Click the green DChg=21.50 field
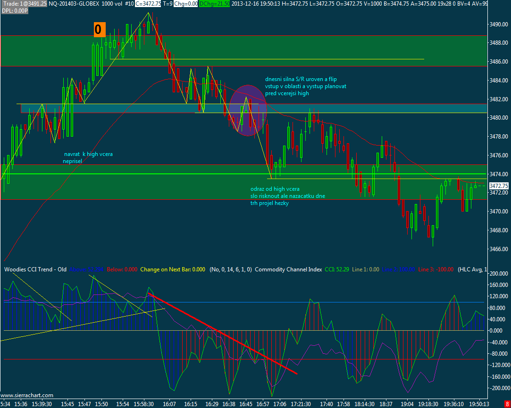 tap(214, 4)
